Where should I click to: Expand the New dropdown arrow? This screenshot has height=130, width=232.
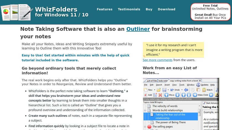[x=155, y=90]
